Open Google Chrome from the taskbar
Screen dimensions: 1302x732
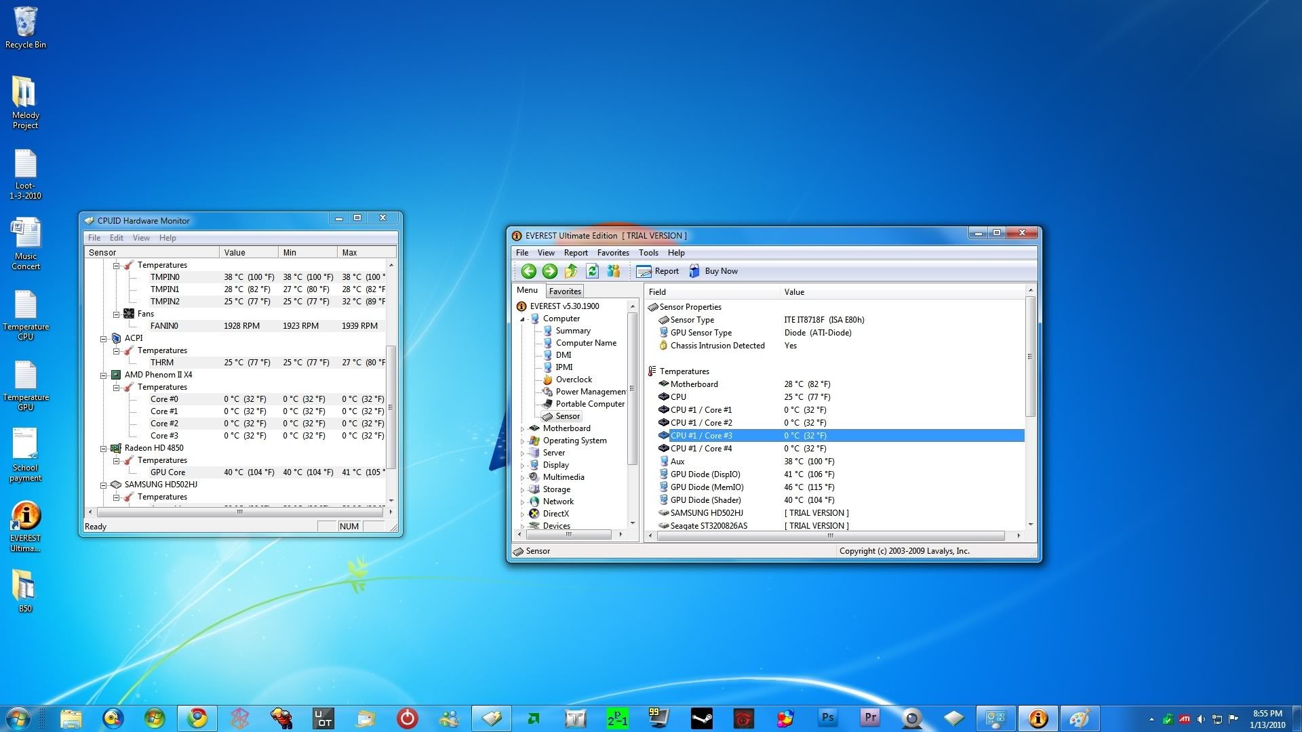pos(197,718)
